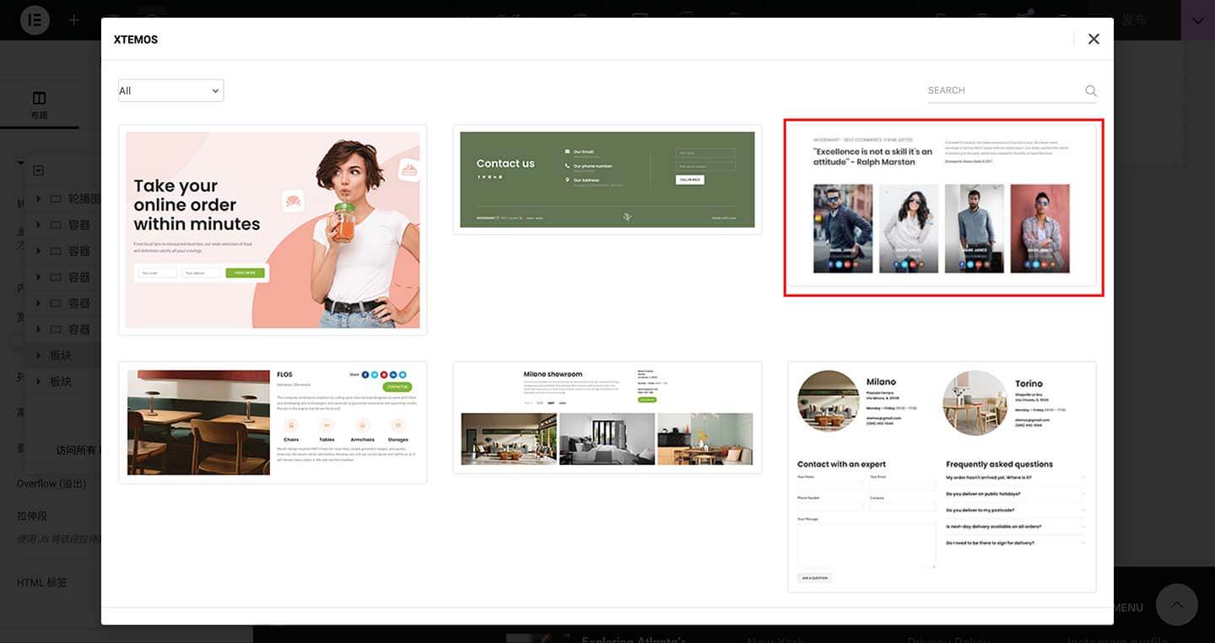Click the Overflow (溢出) setting label
The image size is (1215, 643).
pos(51,484)
